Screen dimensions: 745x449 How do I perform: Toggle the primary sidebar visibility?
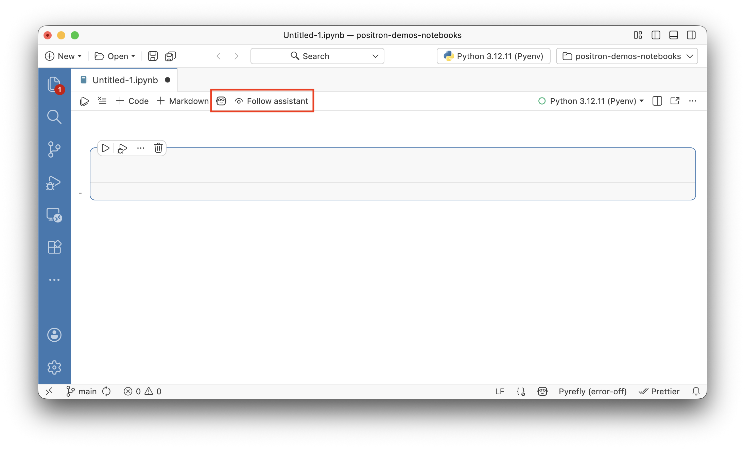(x=656, y=35)
